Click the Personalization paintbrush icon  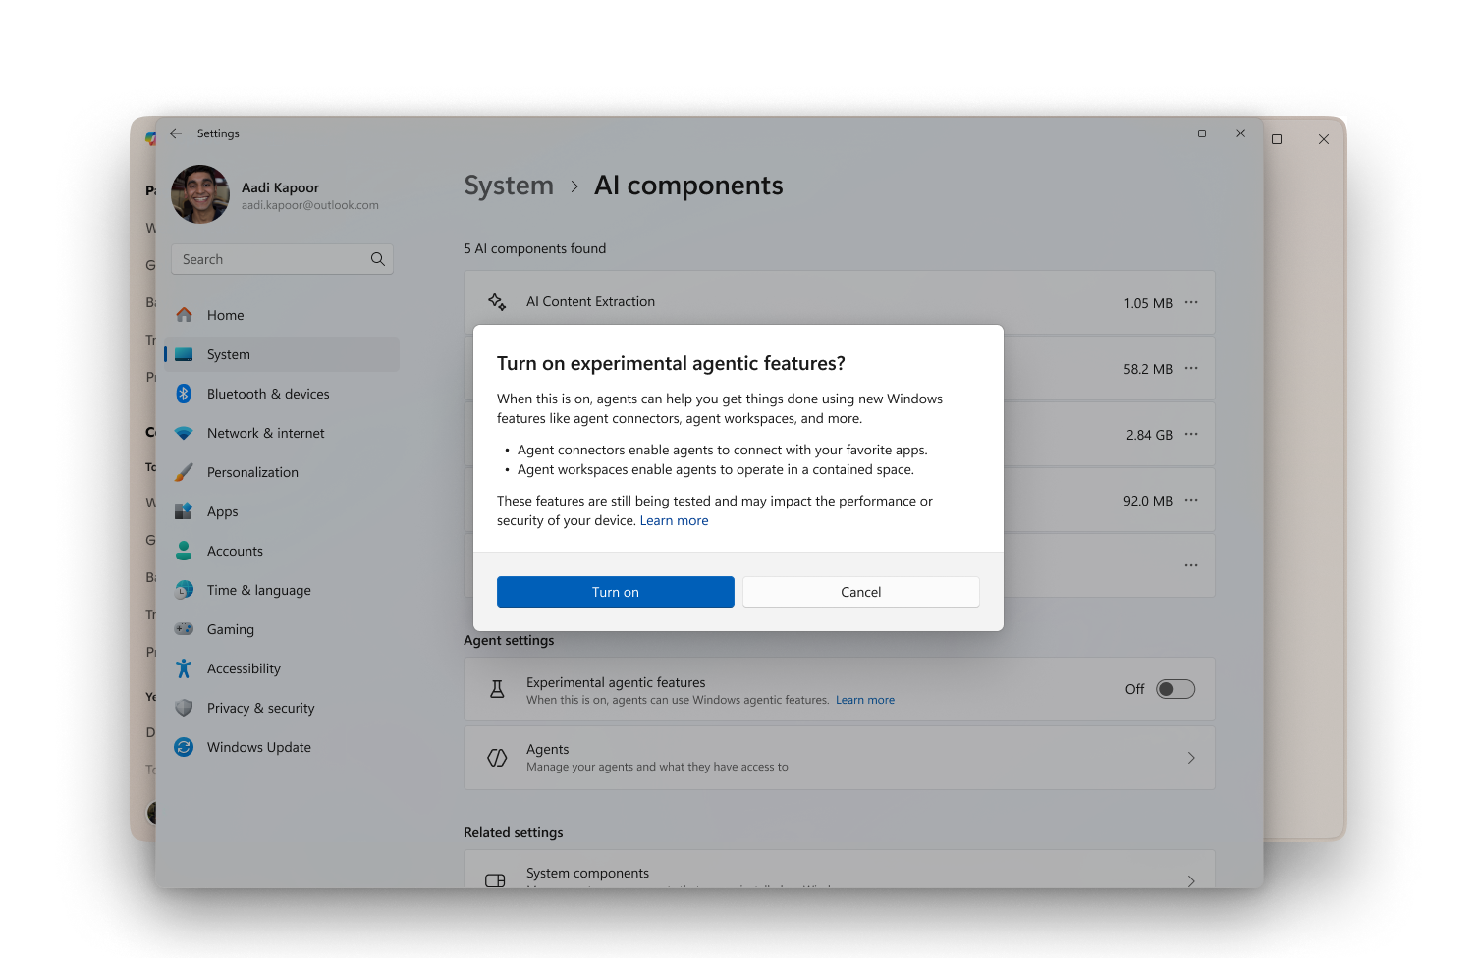[x=184, y=472]
